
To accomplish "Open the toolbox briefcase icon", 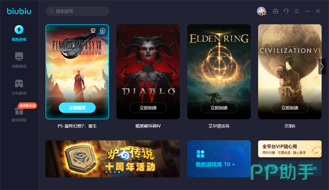I will 275,11.
